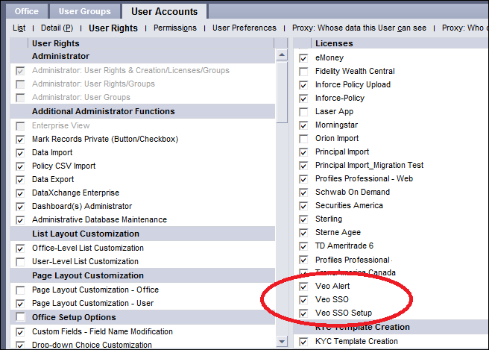Image resolution: width=489 pixels, height=350 pixels.
Task: Uncheck Schwab On Demand license
Action: tap(303, 193)
